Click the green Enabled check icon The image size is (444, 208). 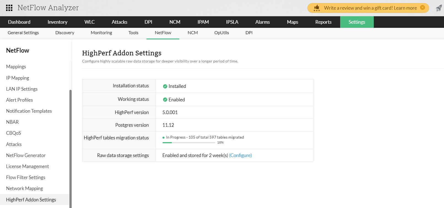(165, 100)
